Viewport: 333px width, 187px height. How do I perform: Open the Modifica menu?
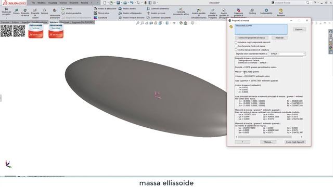click(x=42, y=3)
